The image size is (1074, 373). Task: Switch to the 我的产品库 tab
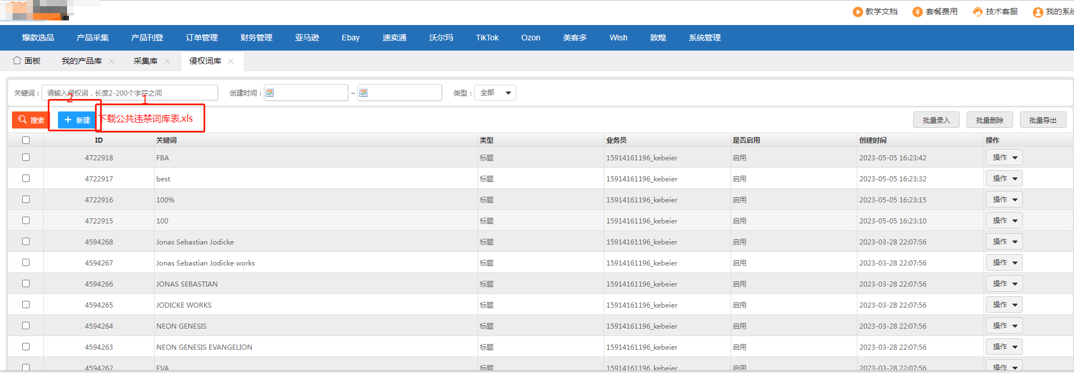[82, 61]
